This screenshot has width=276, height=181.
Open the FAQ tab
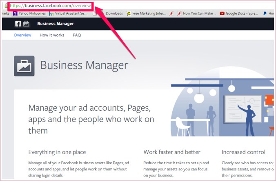[x=77, y=35]
